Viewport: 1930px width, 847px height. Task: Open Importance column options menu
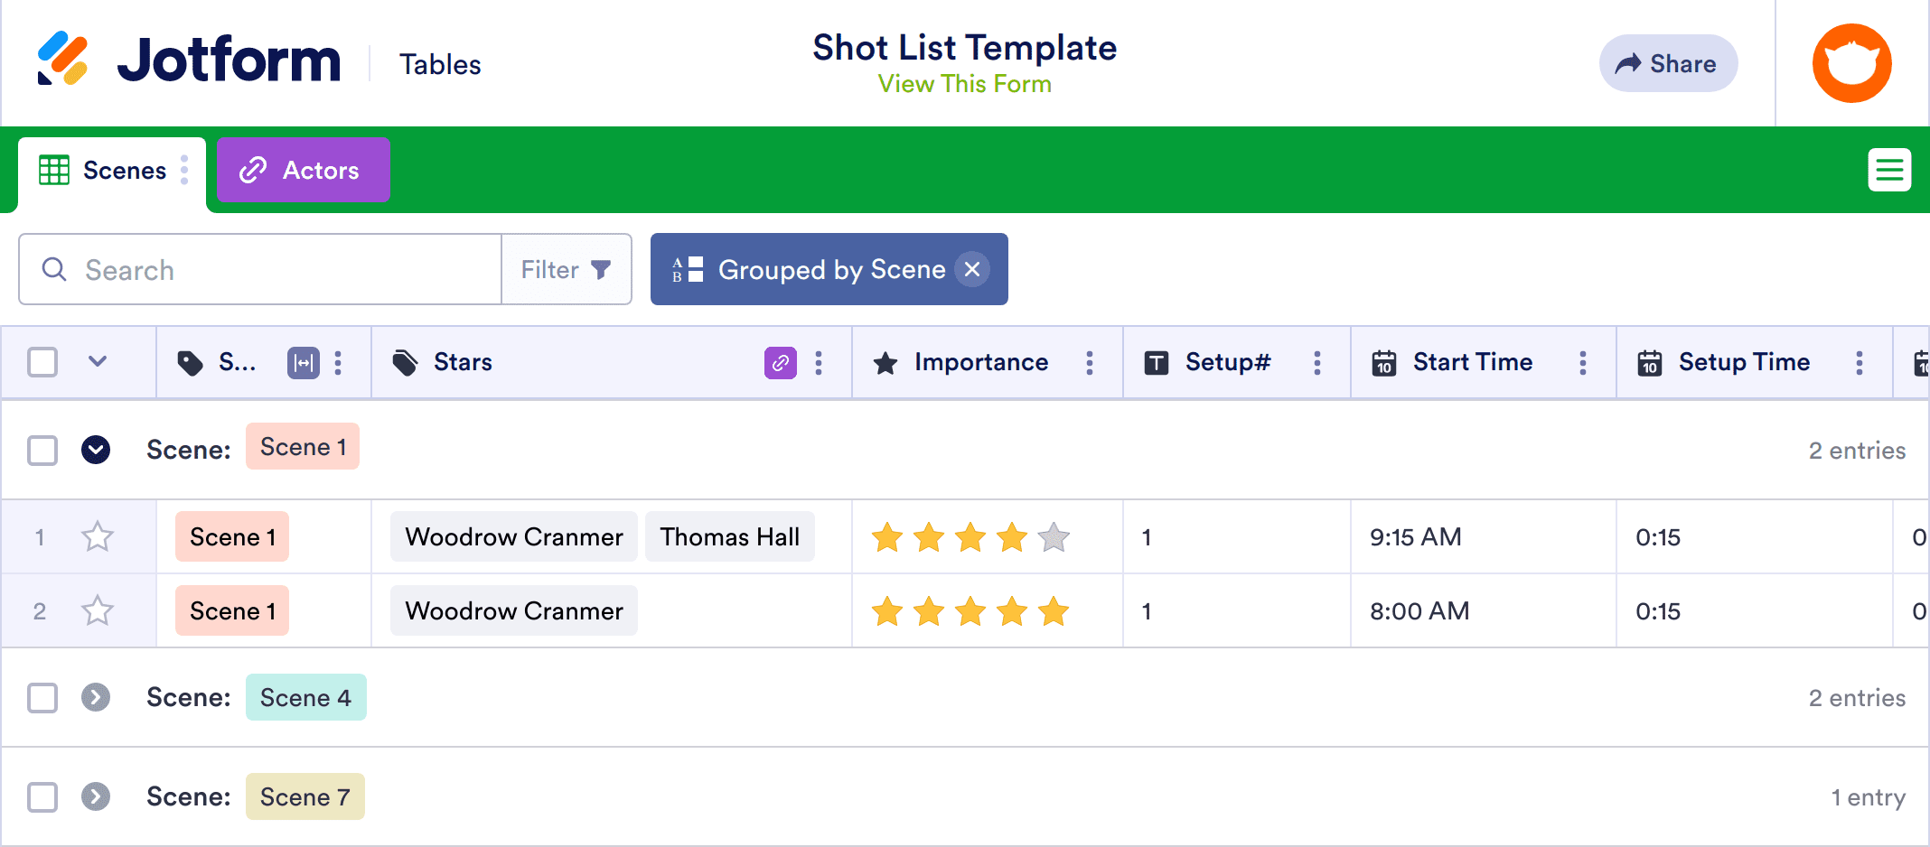(x=1090, y=363)
